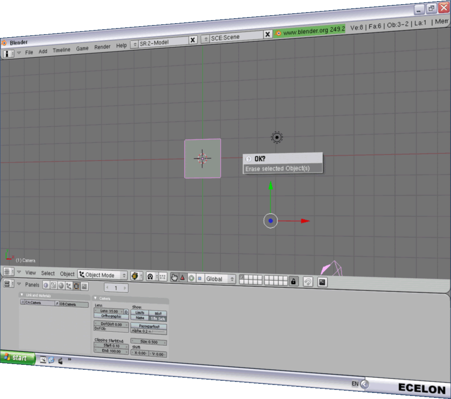Click the question mark icon in OK? popup
This screenshot has width=451, height=399.
click(249, 159)
